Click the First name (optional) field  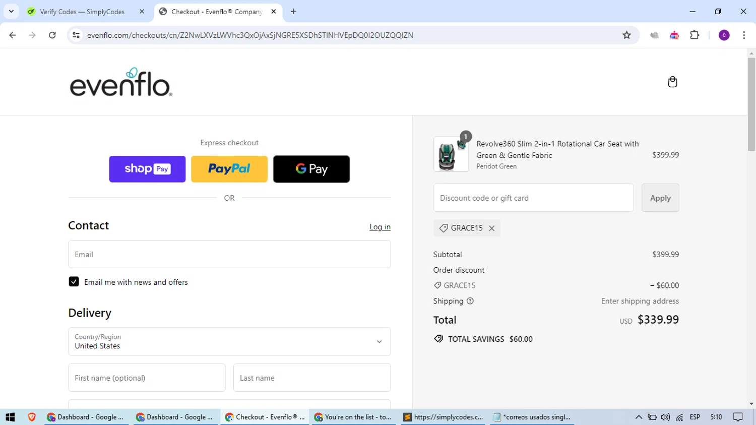click(x=147, y=378)
